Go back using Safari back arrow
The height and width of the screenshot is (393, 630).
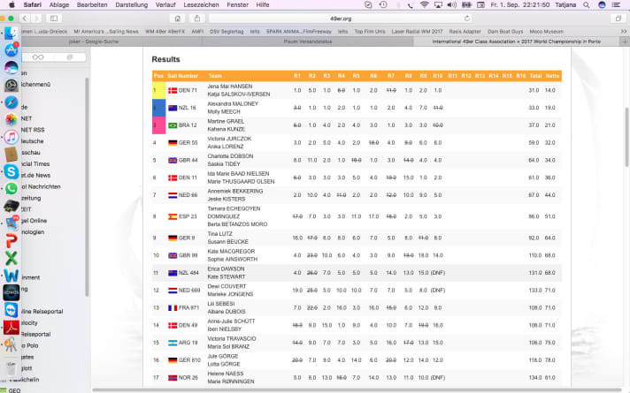pos(25,19)
